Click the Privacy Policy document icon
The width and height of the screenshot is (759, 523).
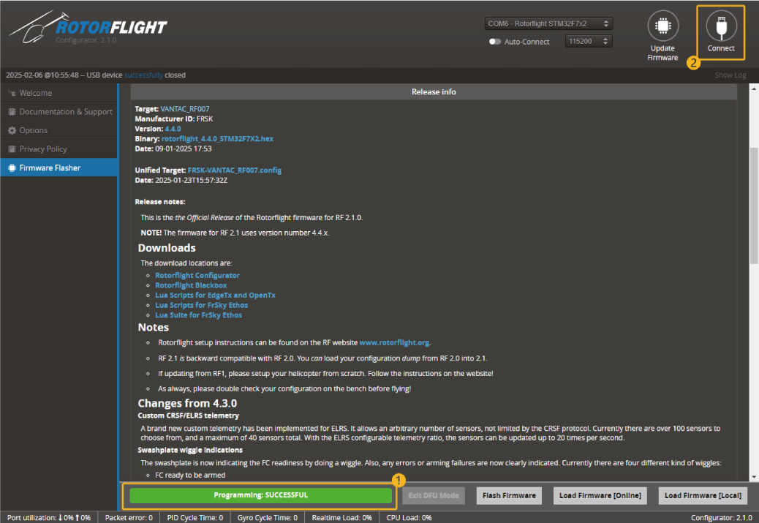(x=12, y=149)
